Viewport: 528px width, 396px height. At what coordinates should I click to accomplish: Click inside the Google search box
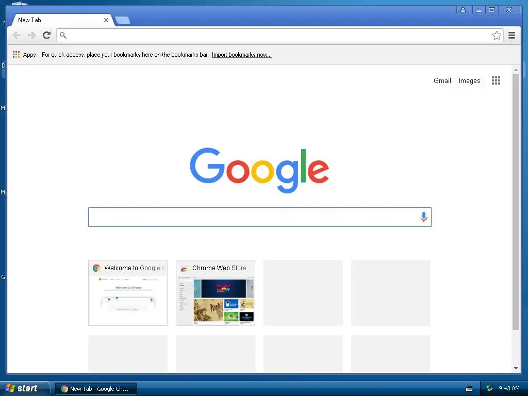pos(260,217)
